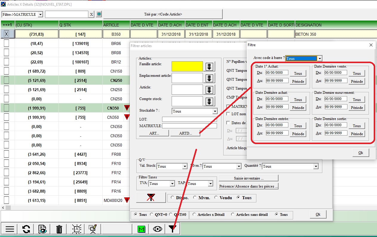The width and height of the screenshot is (377, 237).
Task: Click the ARTD... button
Action: 185,133
